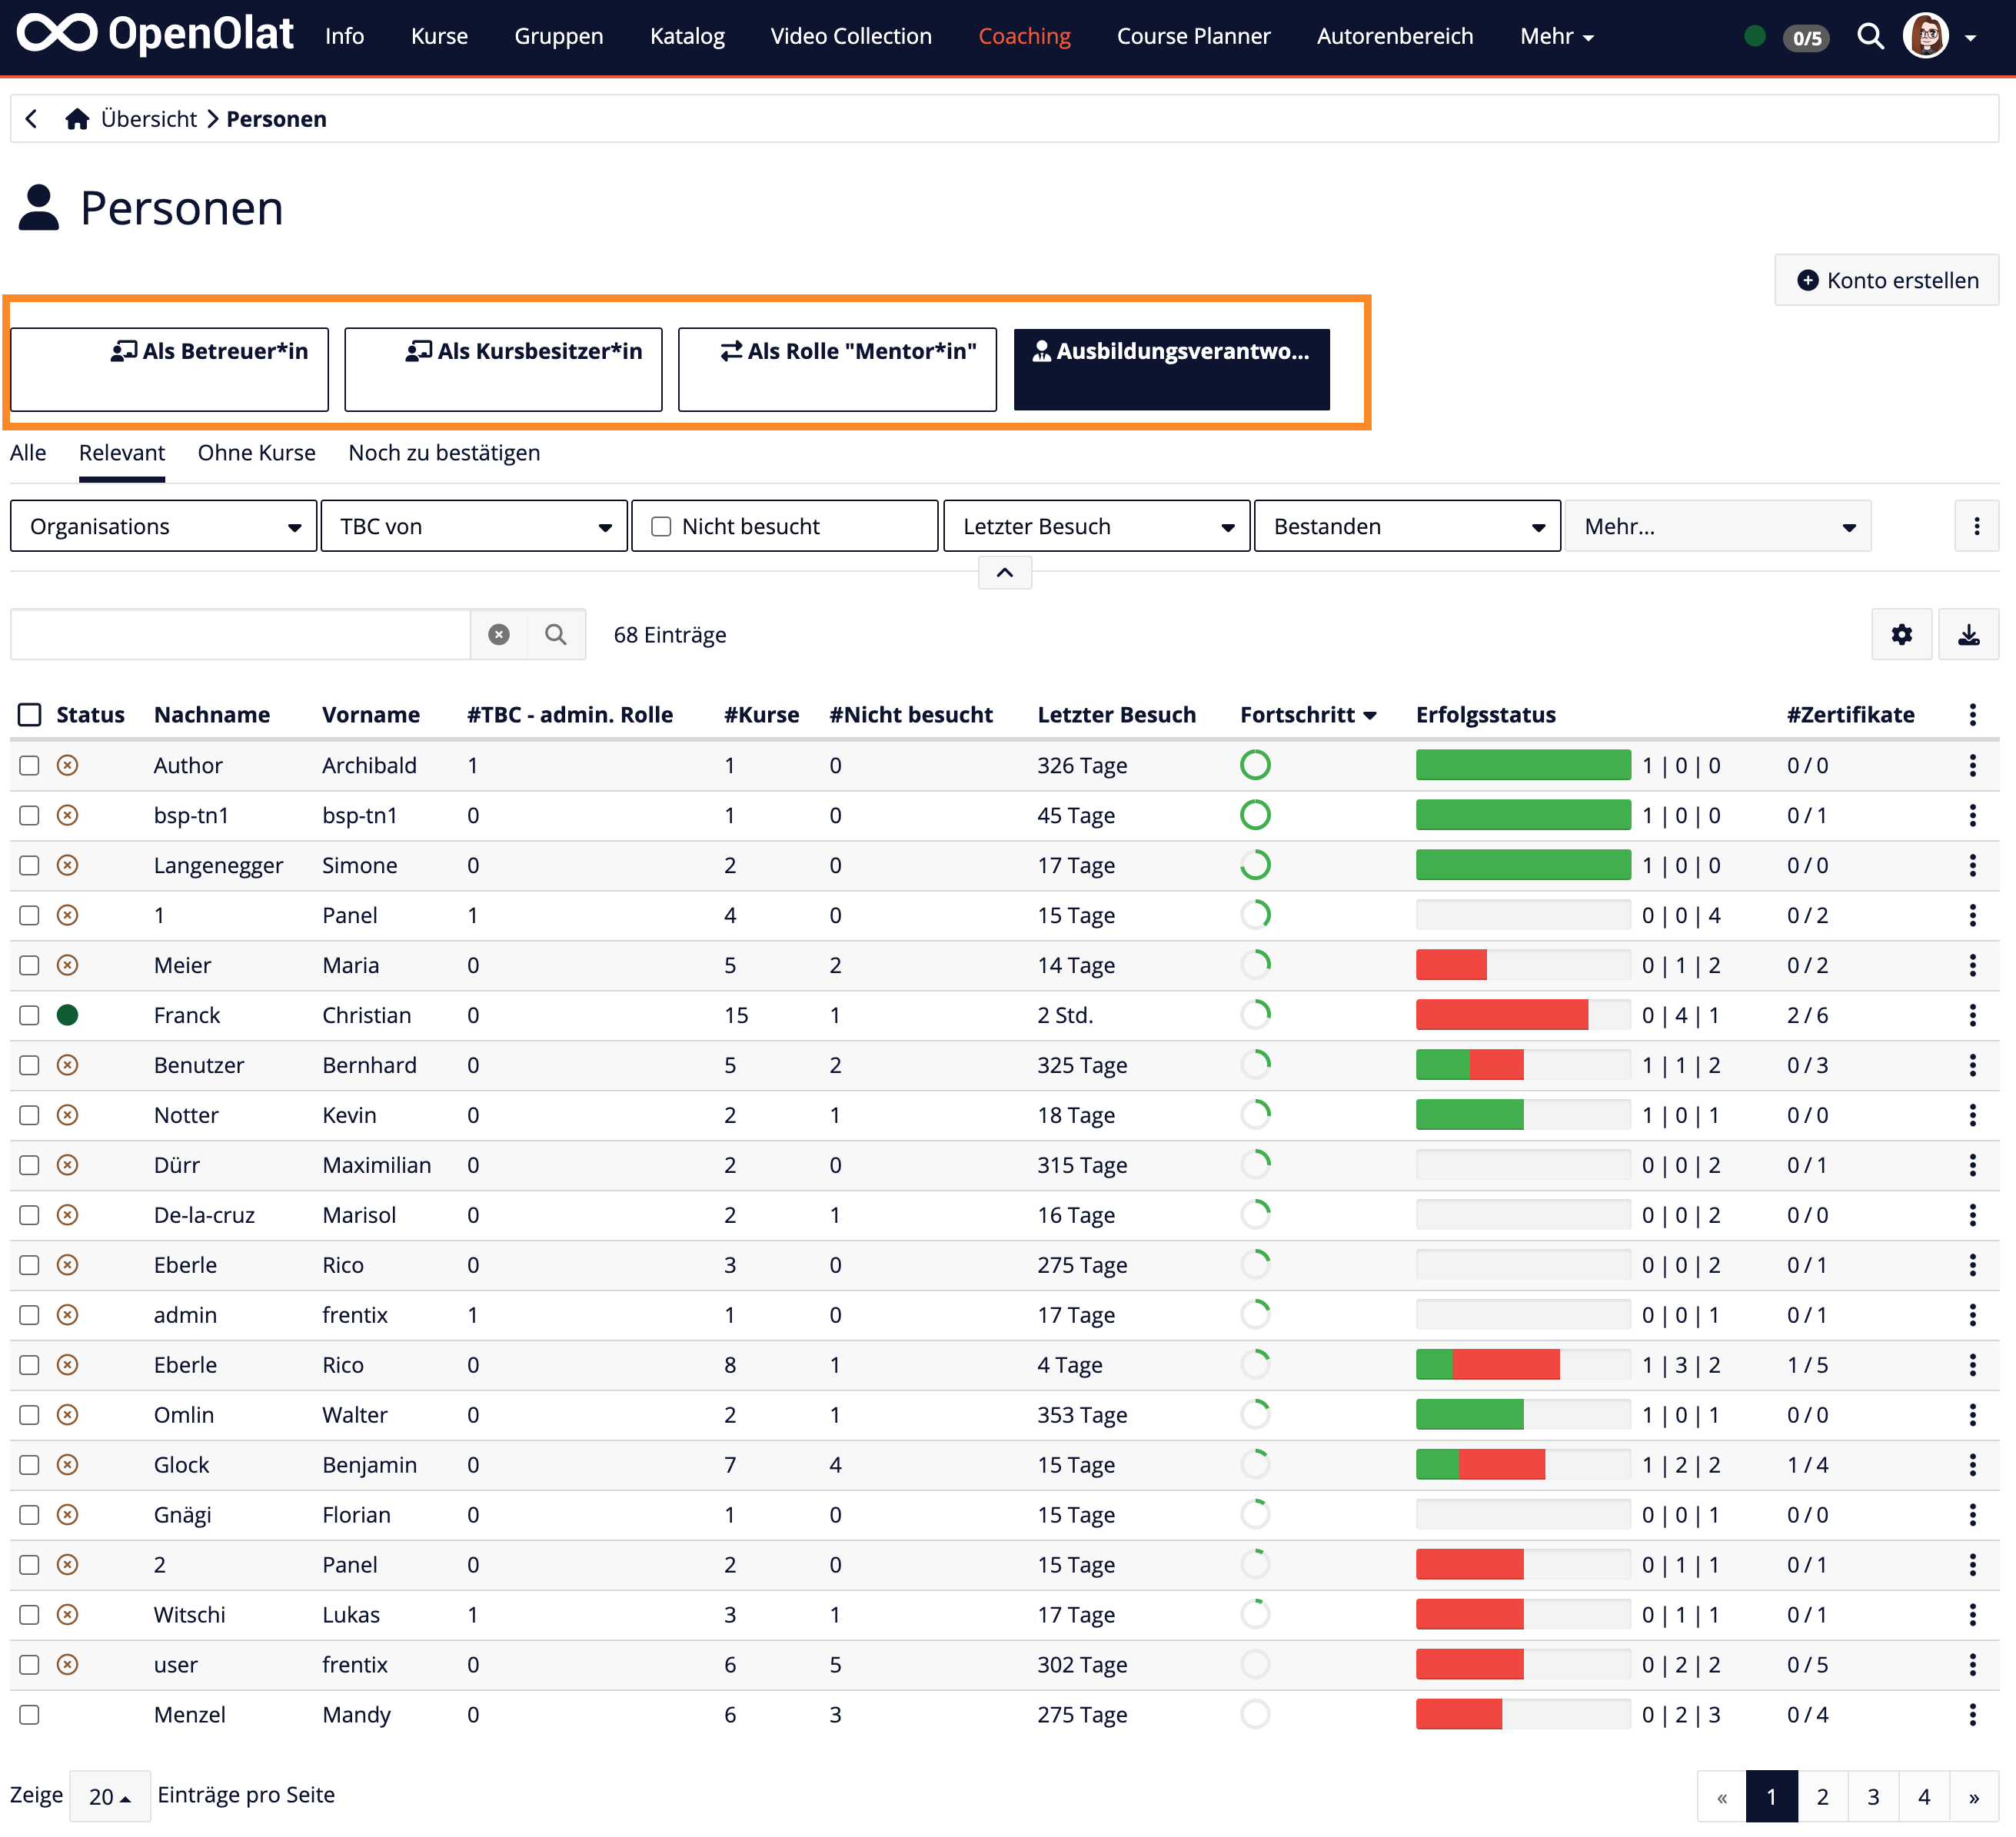Select all rows with the header checkbox
The image size is (2016, 1837).
(x=29, y=713)
